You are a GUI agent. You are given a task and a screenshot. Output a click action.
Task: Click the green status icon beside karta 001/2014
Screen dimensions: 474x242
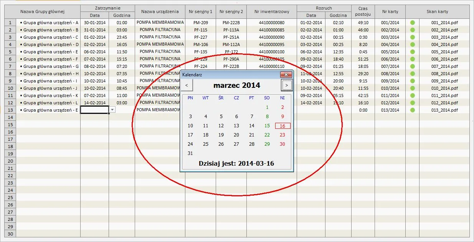[412, 23]
